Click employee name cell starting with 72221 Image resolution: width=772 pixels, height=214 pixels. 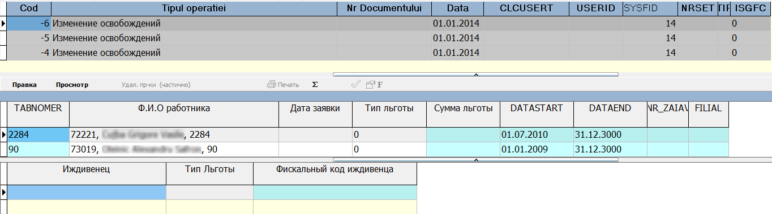[174, 135]
